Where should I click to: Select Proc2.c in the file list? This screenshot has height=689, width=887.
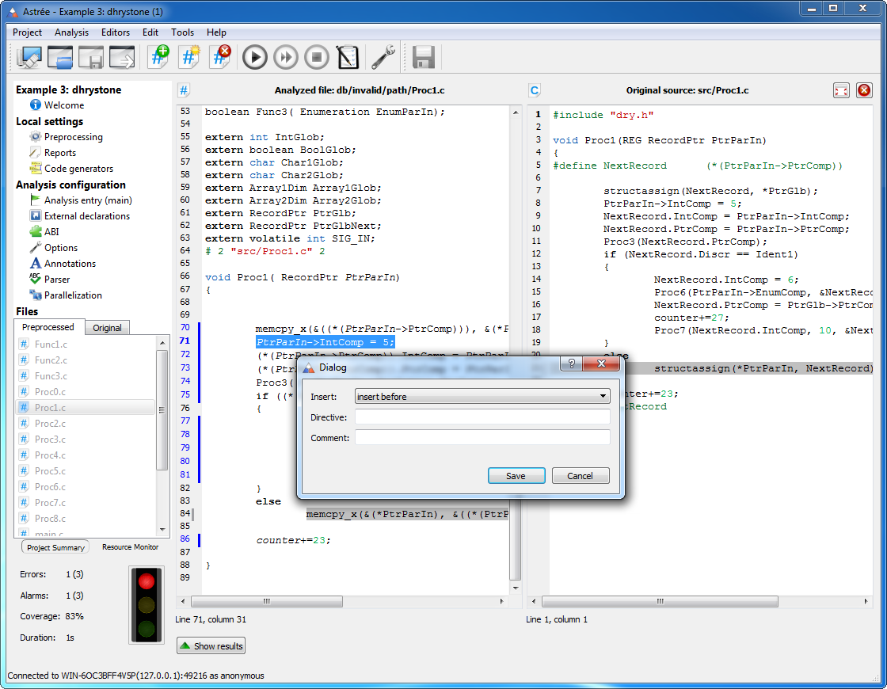tap(86, 423)
